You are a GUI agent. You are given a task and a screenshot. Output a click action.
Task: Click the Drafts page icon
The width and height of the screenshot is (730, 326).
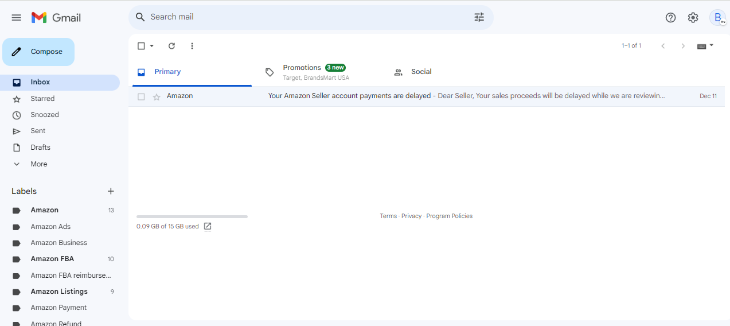[x=17, y=148]
